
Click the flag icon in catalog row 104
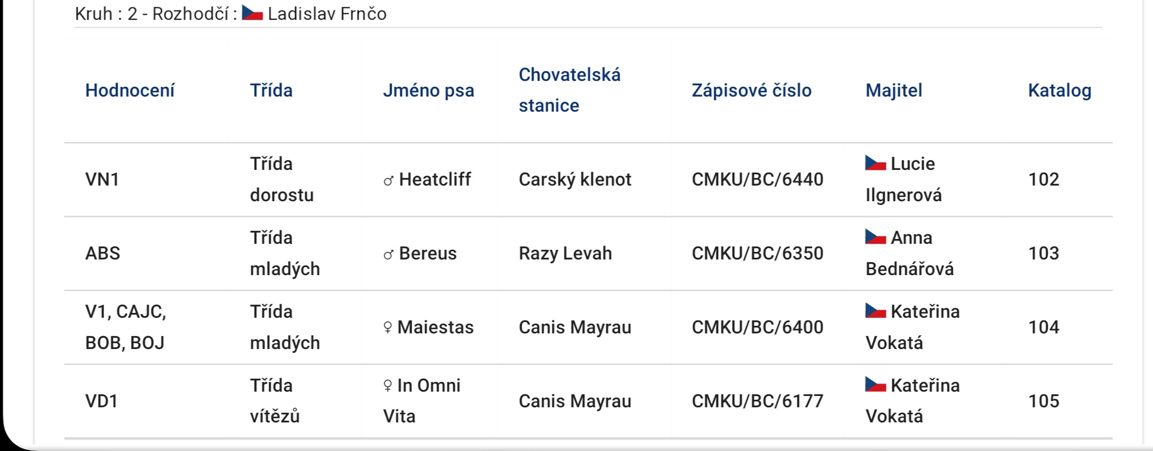click(x=876, y=311)
